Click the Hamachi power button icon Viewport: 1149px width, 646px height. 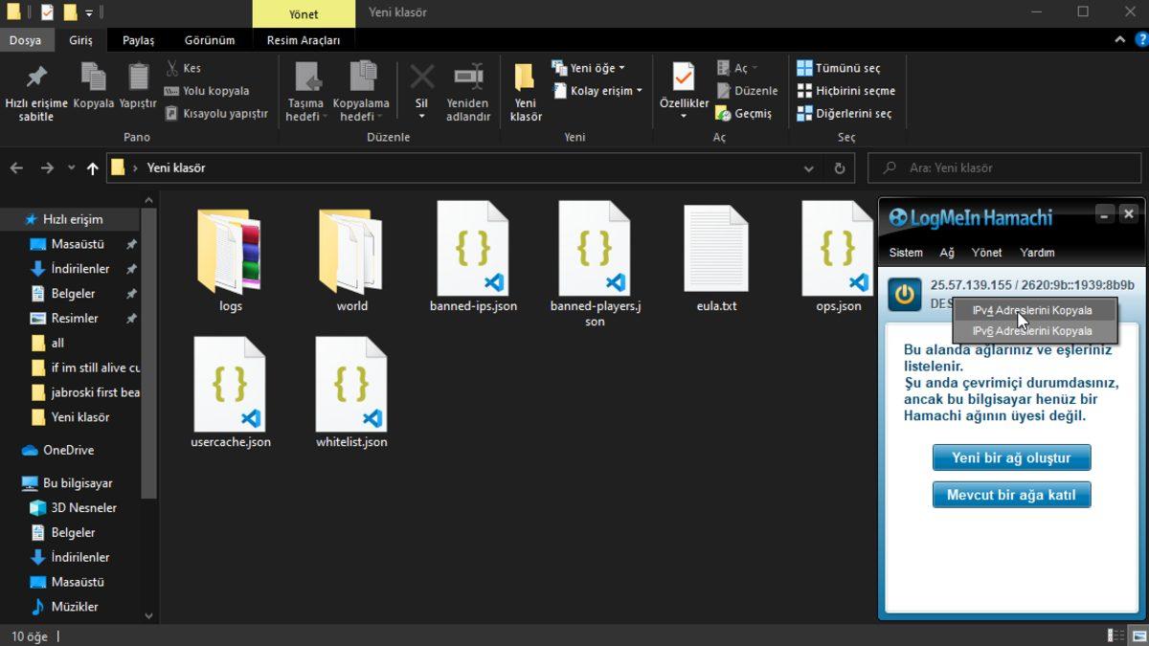pos(904,294)
